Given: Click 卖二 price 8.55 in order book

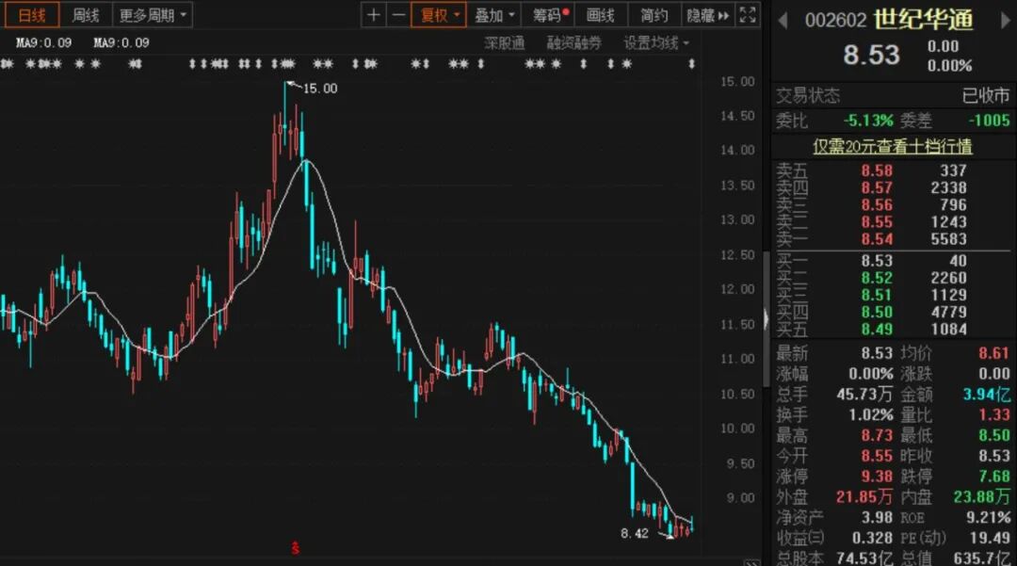Looking at the screenshot, I should [877, 221].
